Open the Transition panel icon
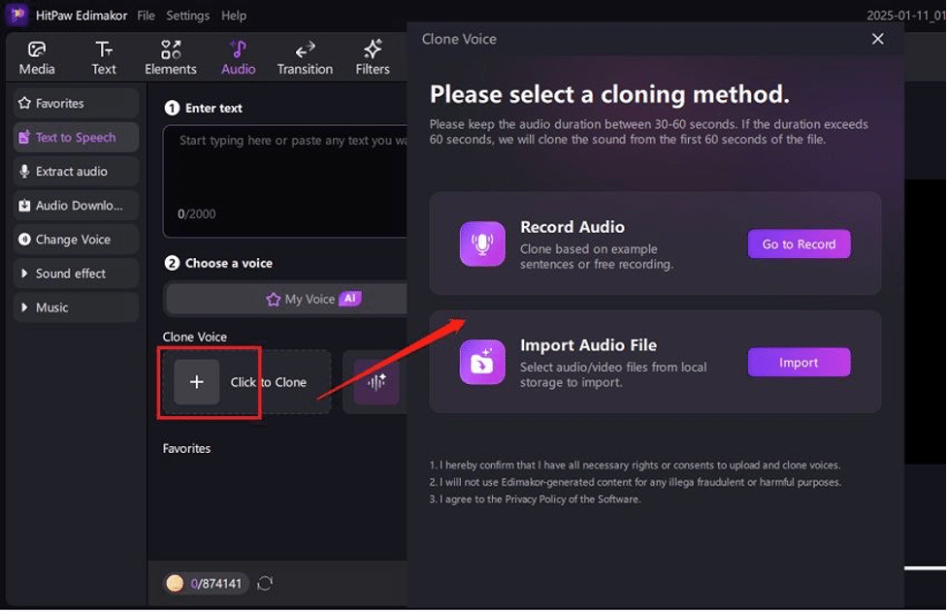The image size is (948, 612). 305,48
